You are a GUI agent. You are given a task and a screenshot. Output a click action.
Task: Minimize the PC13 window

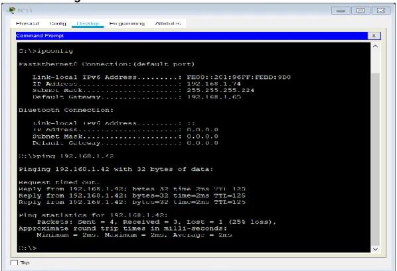click(x=341, y=11)
